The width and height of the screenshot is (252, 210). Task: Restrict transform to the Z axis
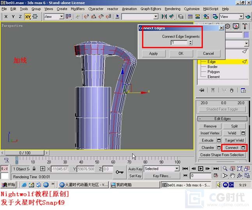point(20,16)
